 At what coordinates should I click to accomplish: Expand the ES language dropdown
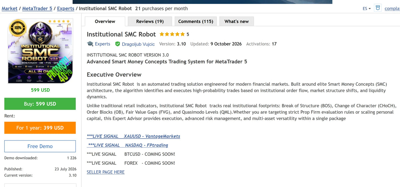point(367,9)
